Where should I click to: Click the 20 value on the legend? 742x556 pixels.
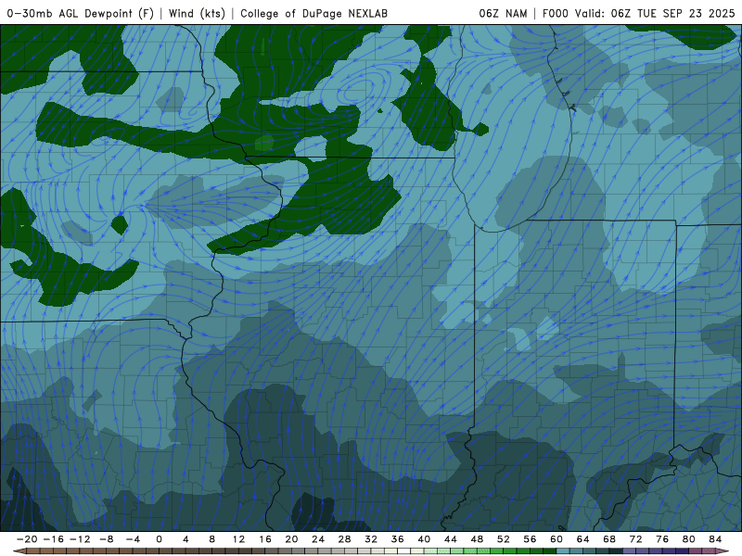coord(291,539)
